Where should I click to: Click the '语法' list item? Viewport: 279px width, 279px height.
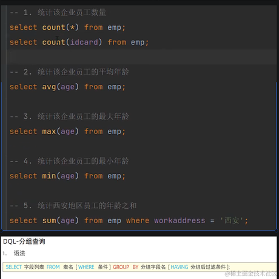pyautogui.click(x=19, y=253)
